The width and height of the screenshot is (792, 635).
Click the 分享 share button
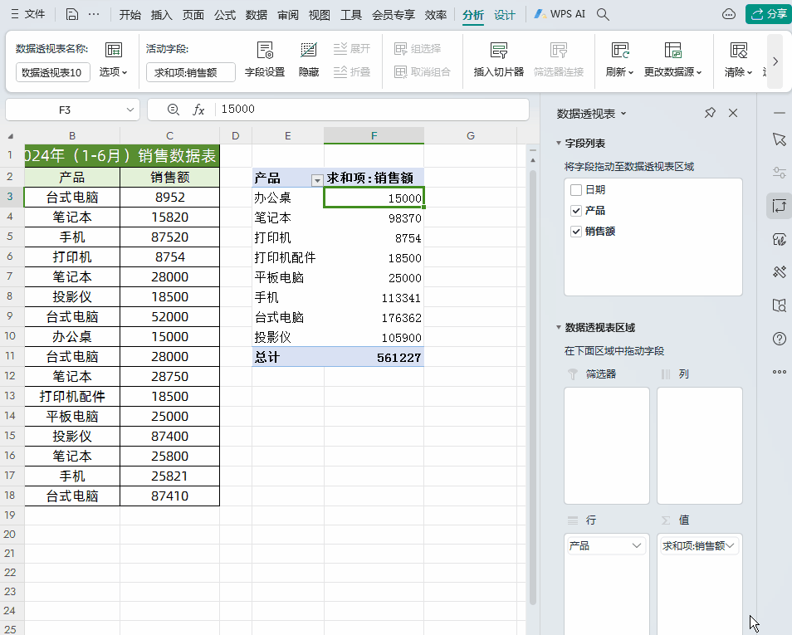click(x=768, y=14)
